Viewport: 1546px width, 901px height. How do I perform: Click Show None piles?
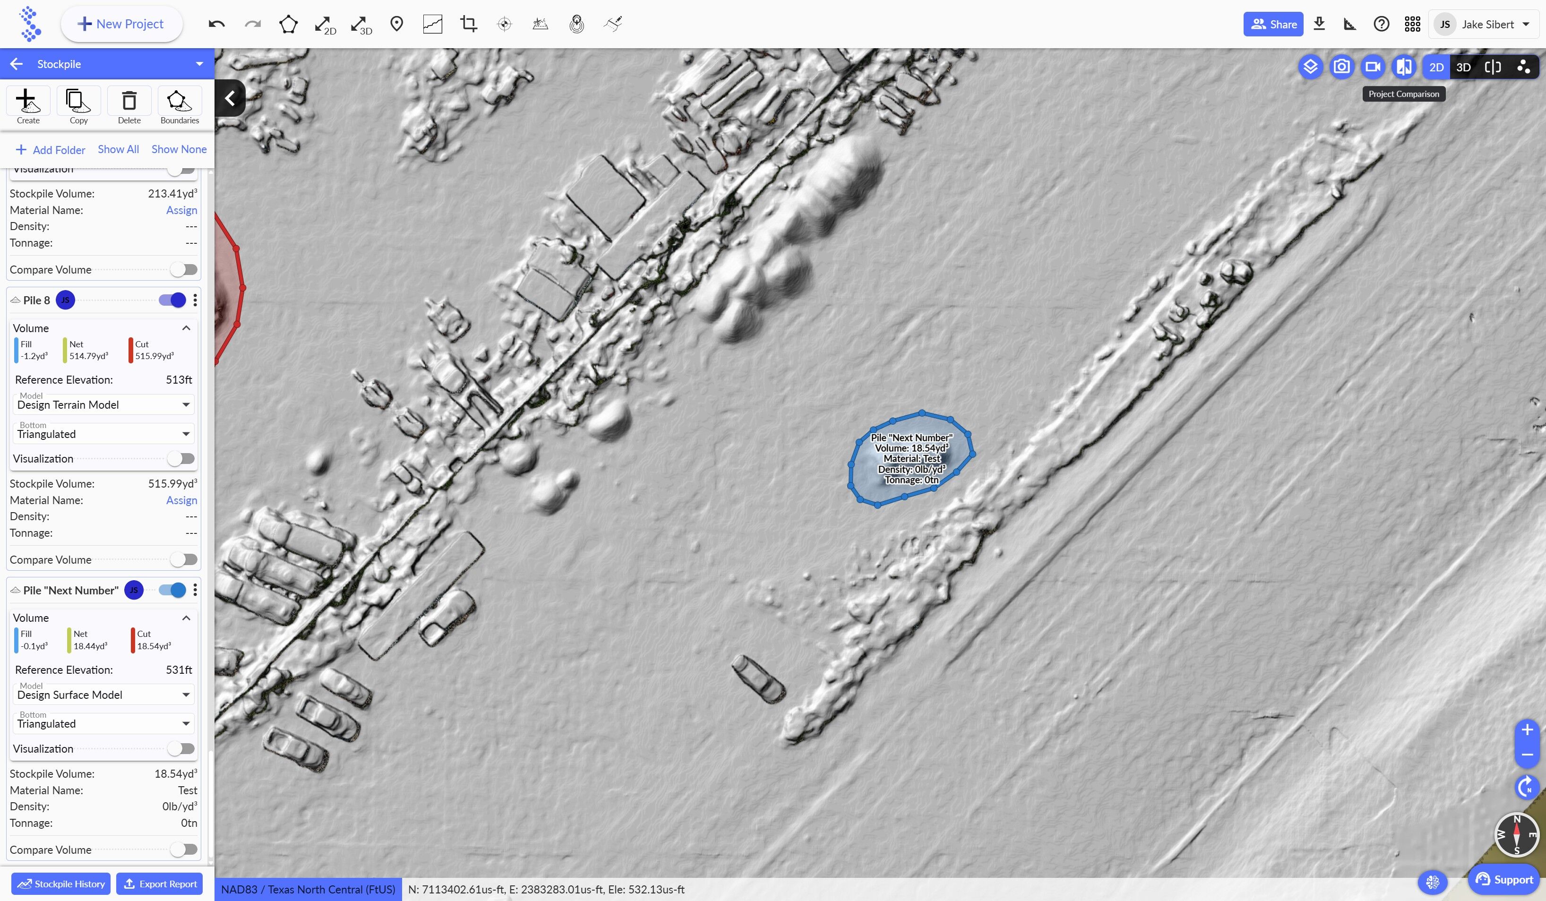[x=179, y=149]
